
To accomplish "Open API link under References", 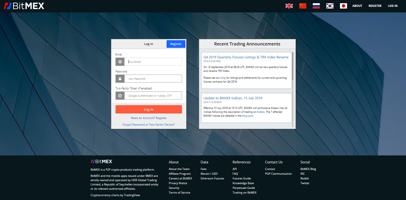I will (235, 169).
